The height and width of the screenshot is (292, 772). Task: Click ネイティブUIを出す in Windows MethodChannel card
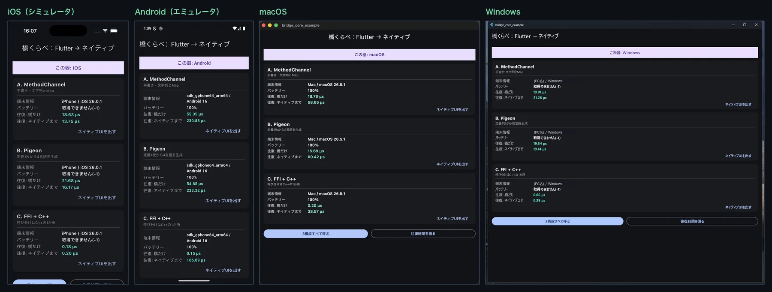738,105
